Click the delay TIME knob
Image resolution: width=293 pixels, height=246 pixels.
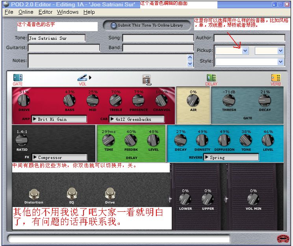pyautogui.click(x=109, y=140)
